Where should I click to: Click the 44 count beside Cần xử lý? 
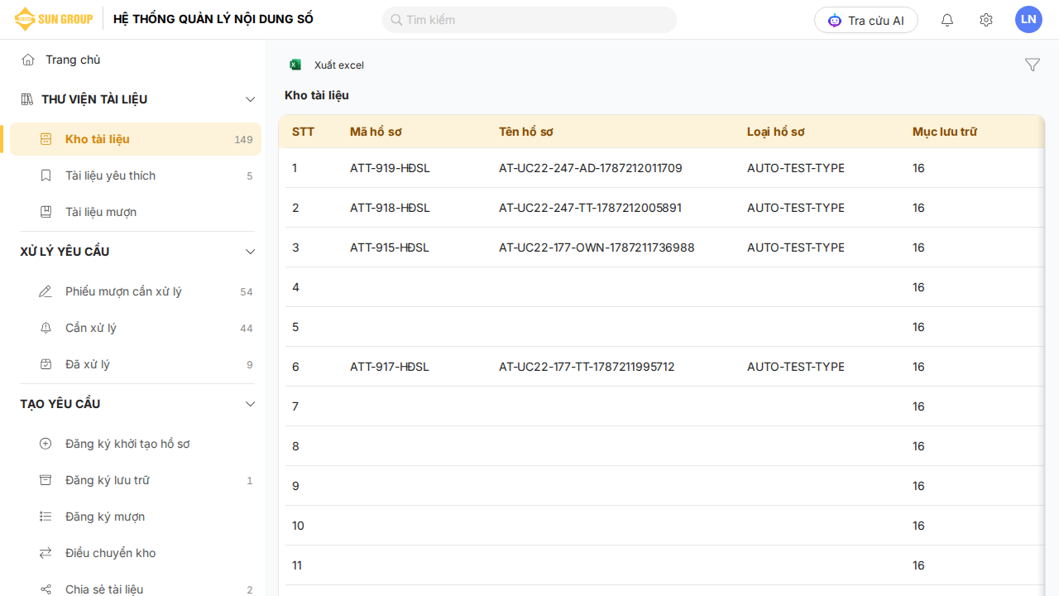pyautogui.click(x=247, y=329)
